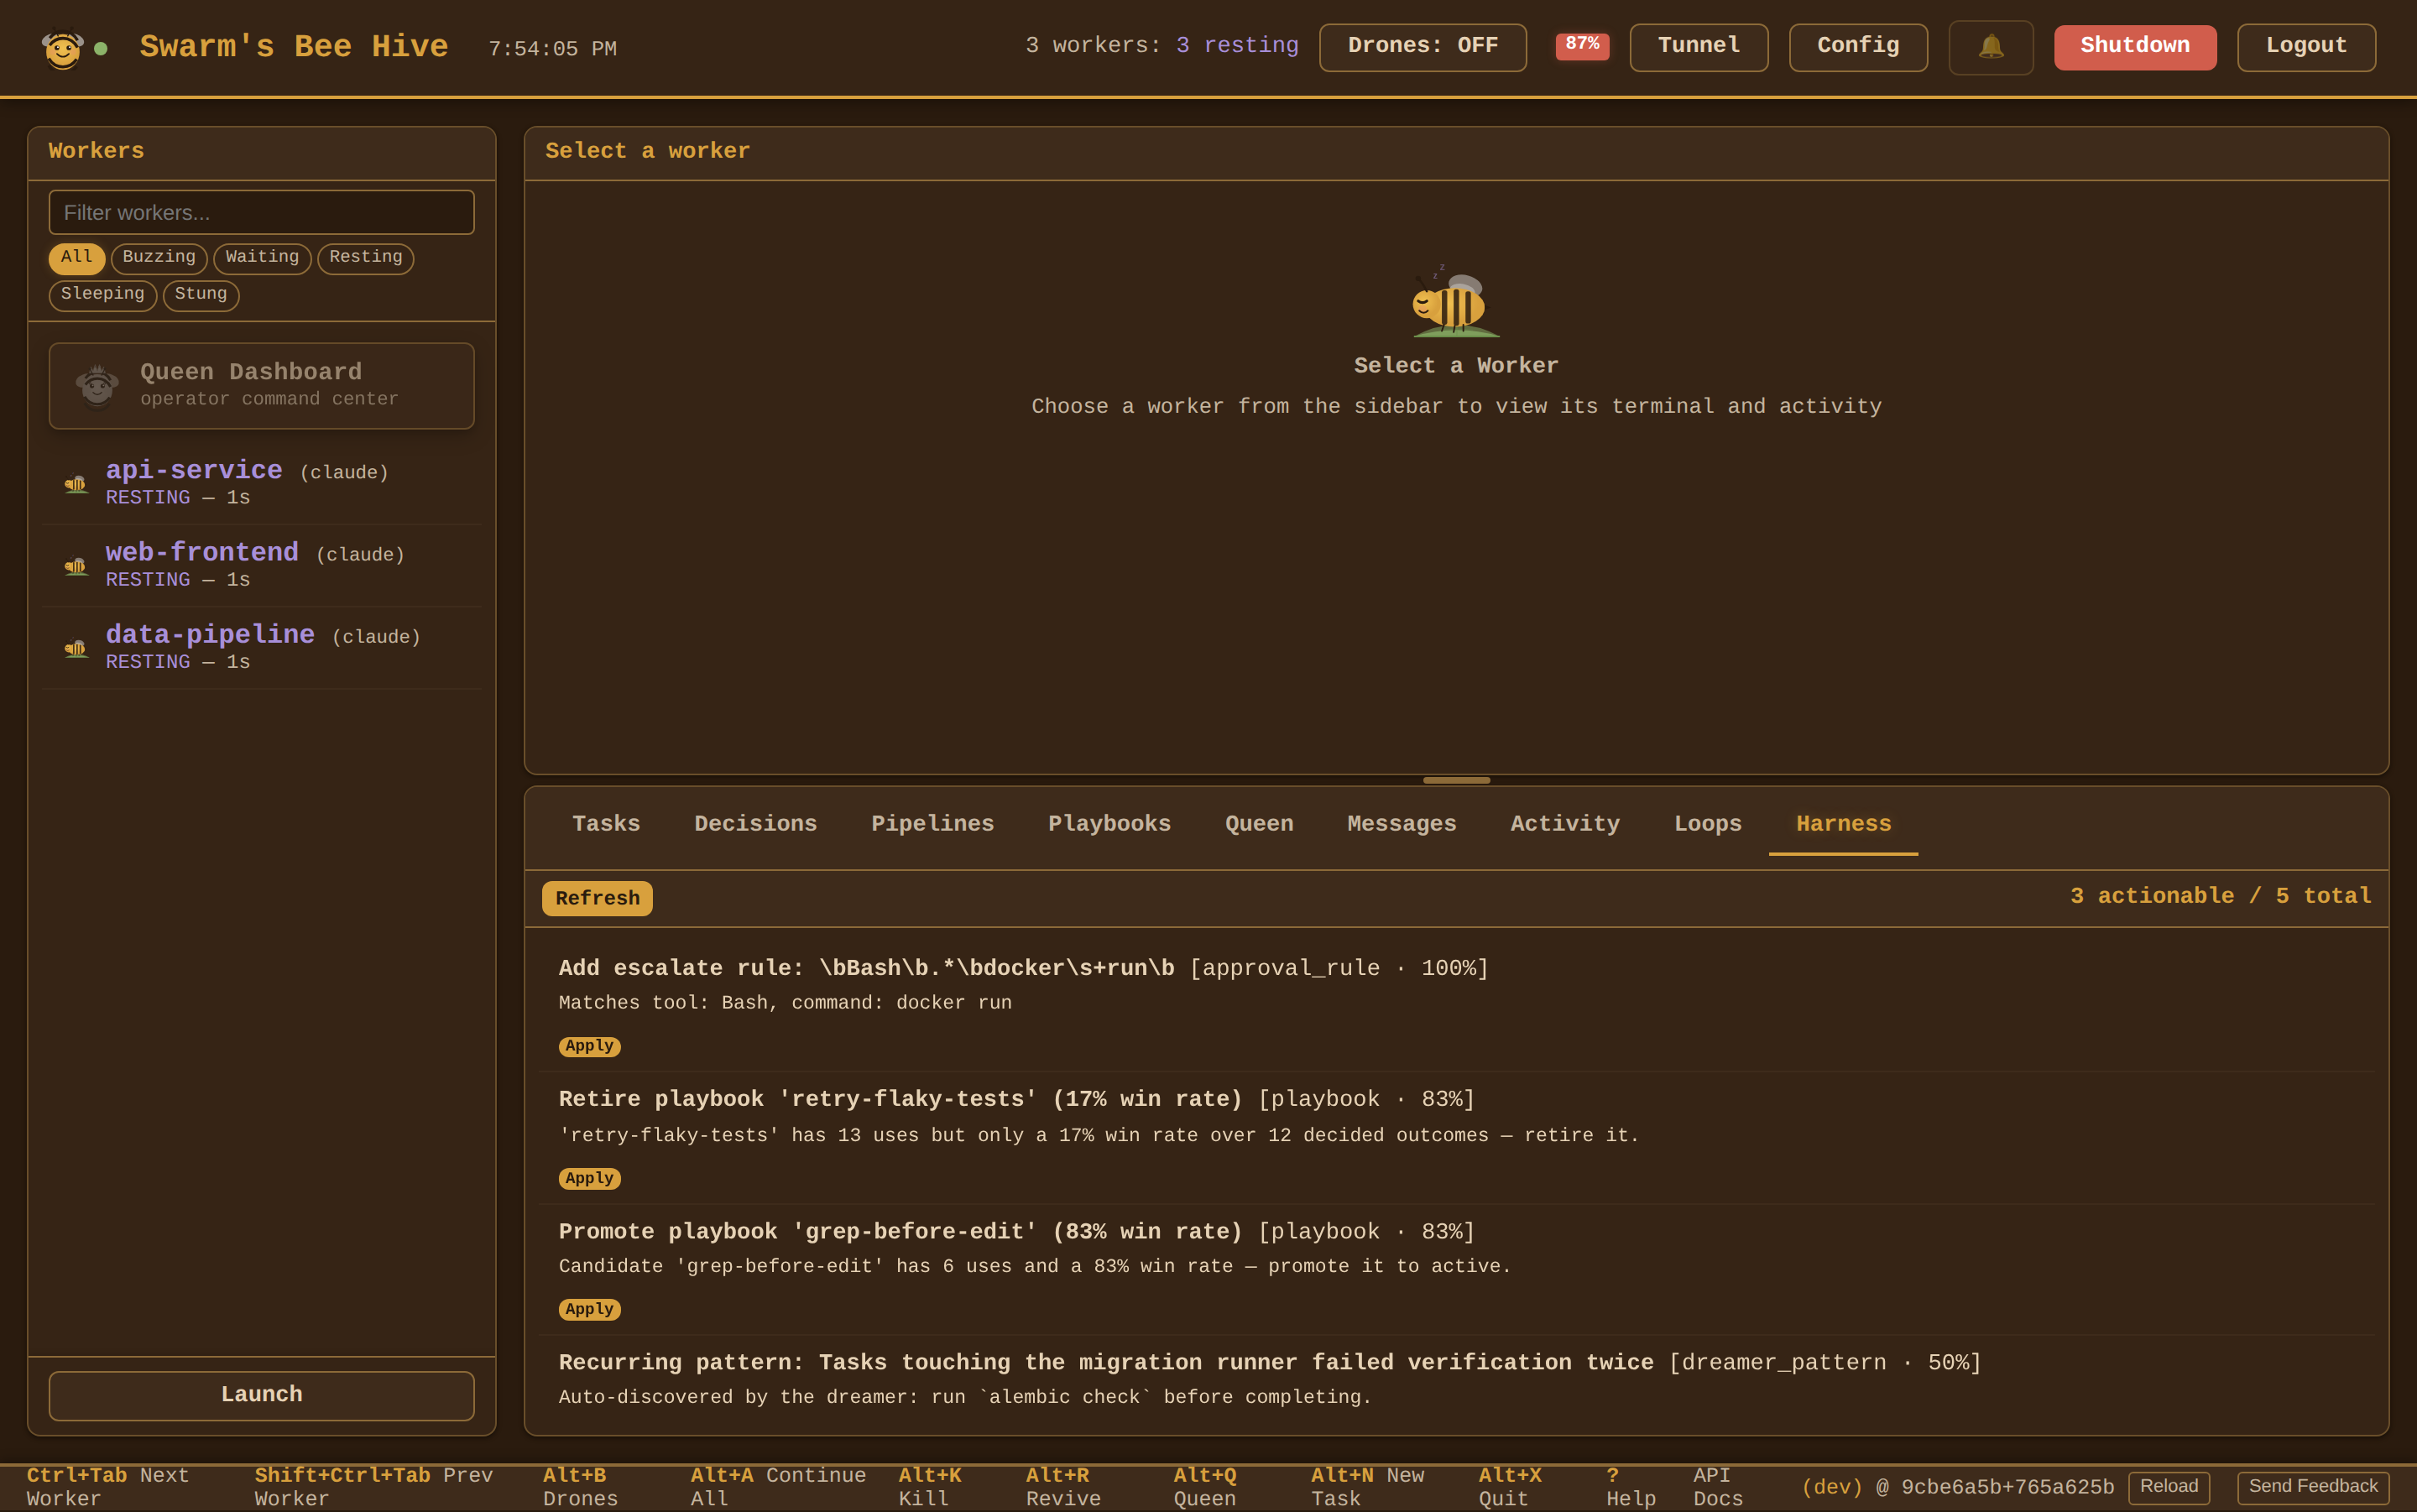Screen dimensions: 2417x1512
Task: Click the Launch button
Action: [261, 1395]
